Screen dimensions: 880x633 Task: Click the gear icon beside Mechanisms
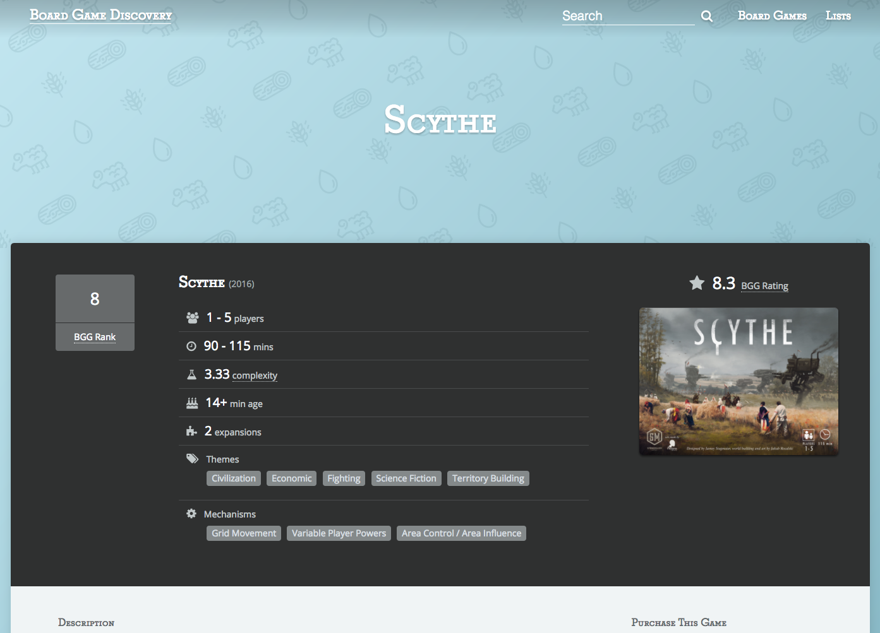(191, 514)
